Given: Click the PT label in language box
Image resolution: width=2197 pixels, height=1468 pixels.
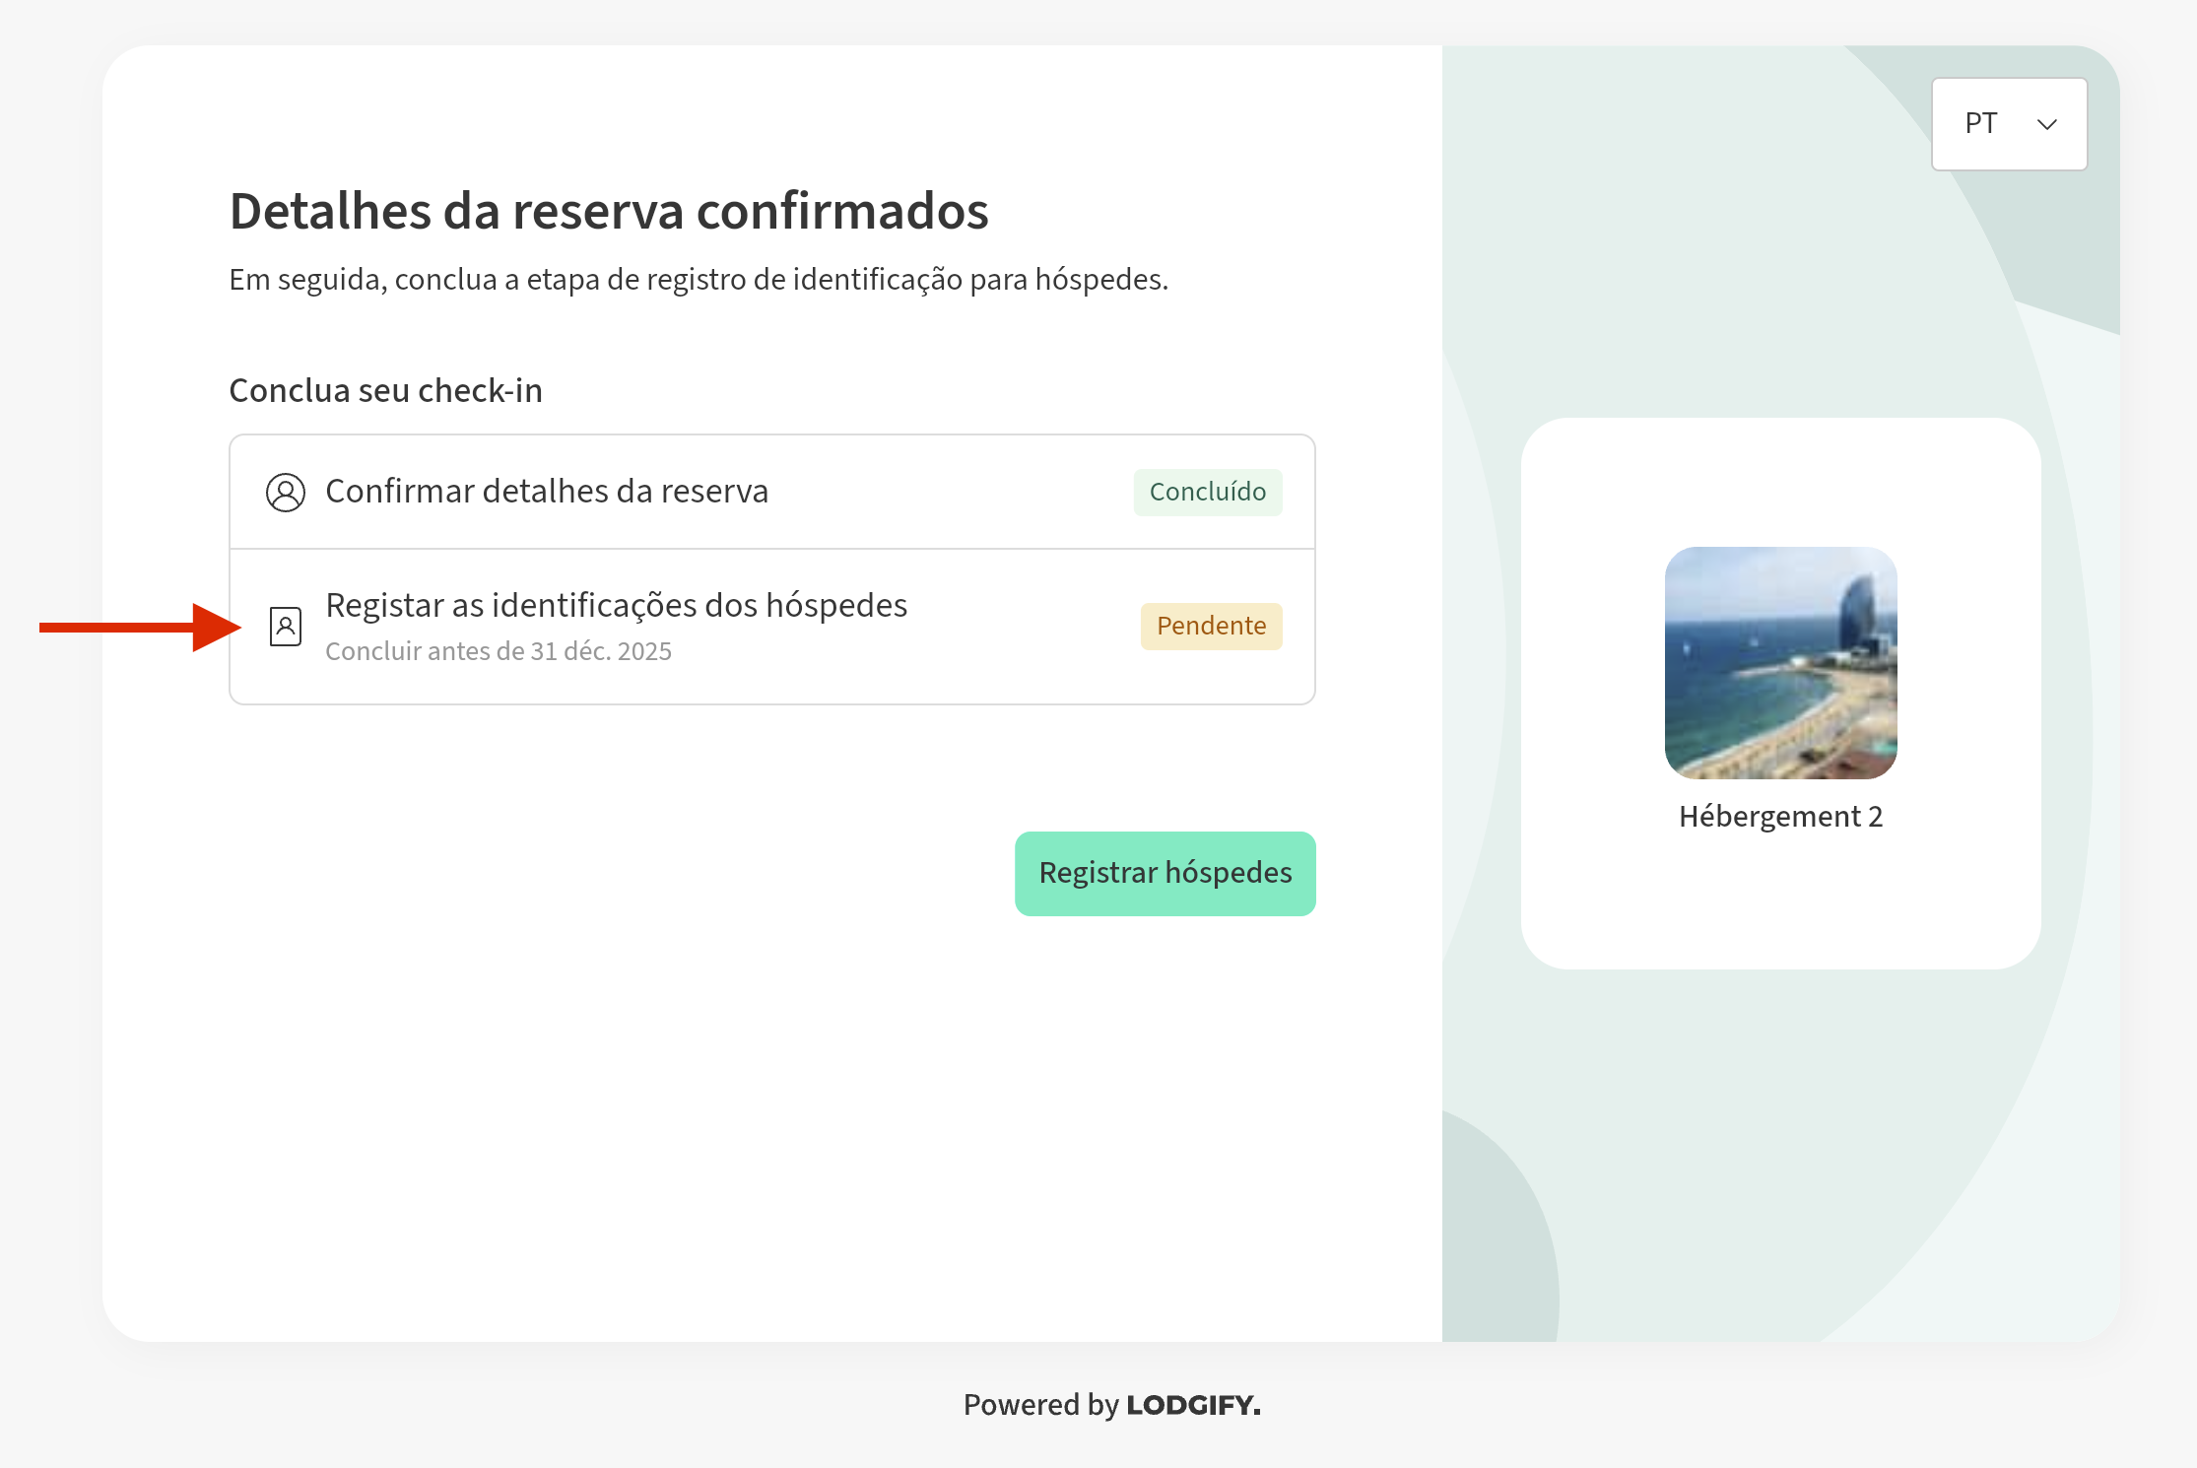Looking at the screenshot, I should (1980, 124).
